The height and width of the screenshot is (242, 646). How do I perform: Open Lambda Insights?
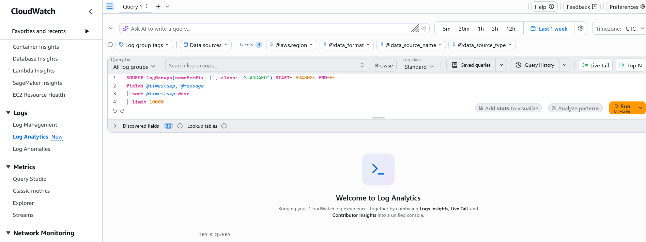click(x=34, y=70)
